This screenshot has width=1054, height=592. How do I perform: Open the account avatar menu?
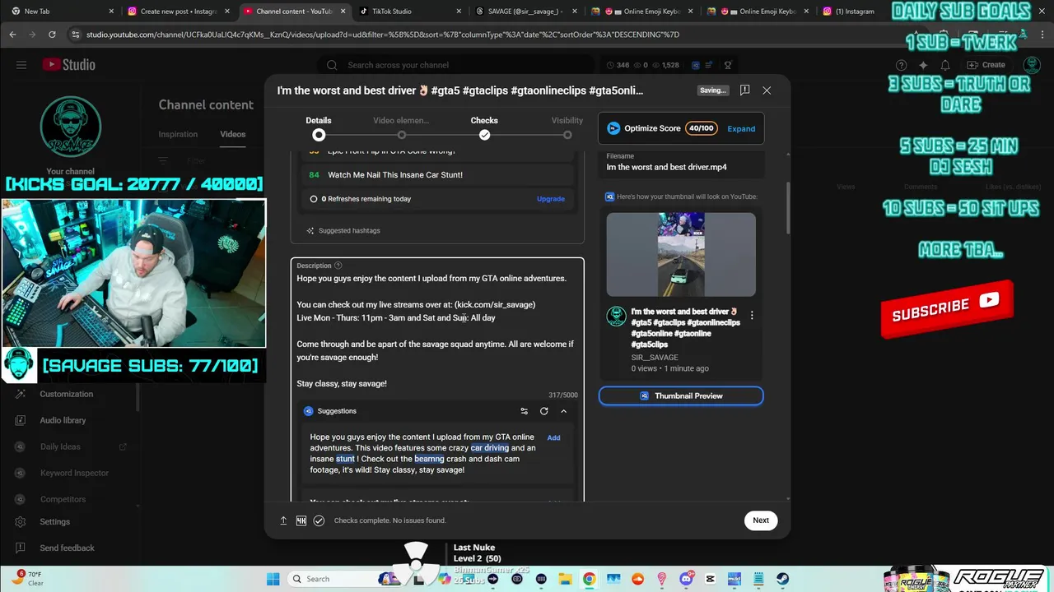pyautogui.click(x=1031, y=65)
